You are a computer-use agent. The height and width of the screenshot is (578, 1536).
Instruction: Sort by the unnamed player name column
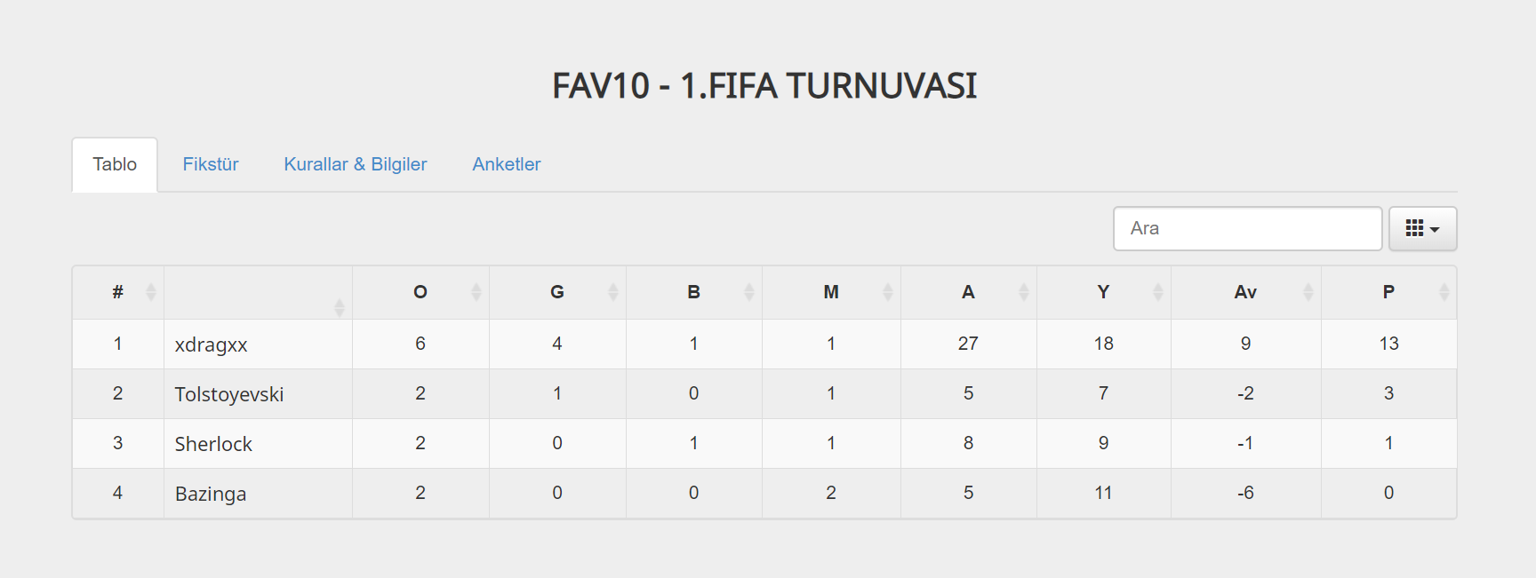coord(339,307)
